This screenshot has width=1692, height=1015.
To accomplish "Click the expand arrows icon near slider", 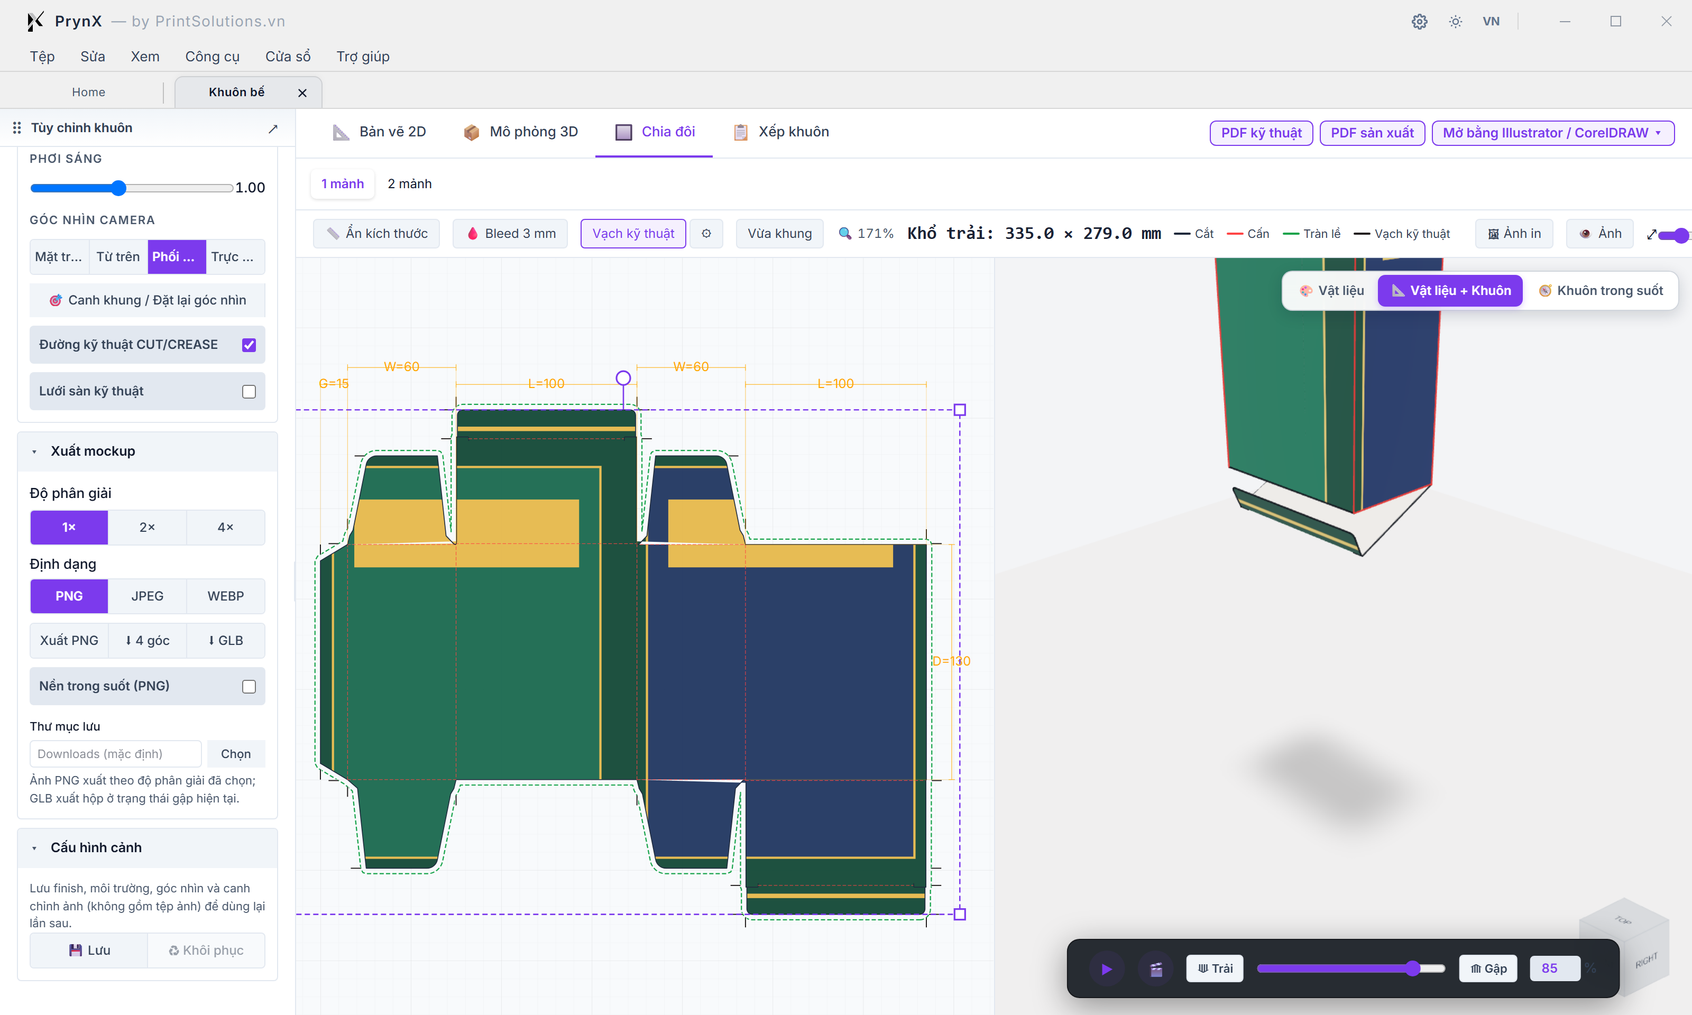I will point(1652,234).
